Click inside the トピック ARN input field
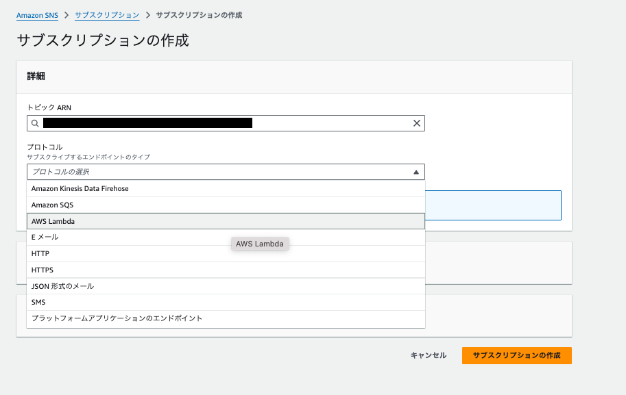Viewport: 626px width, 395px height. click(226, 123)
